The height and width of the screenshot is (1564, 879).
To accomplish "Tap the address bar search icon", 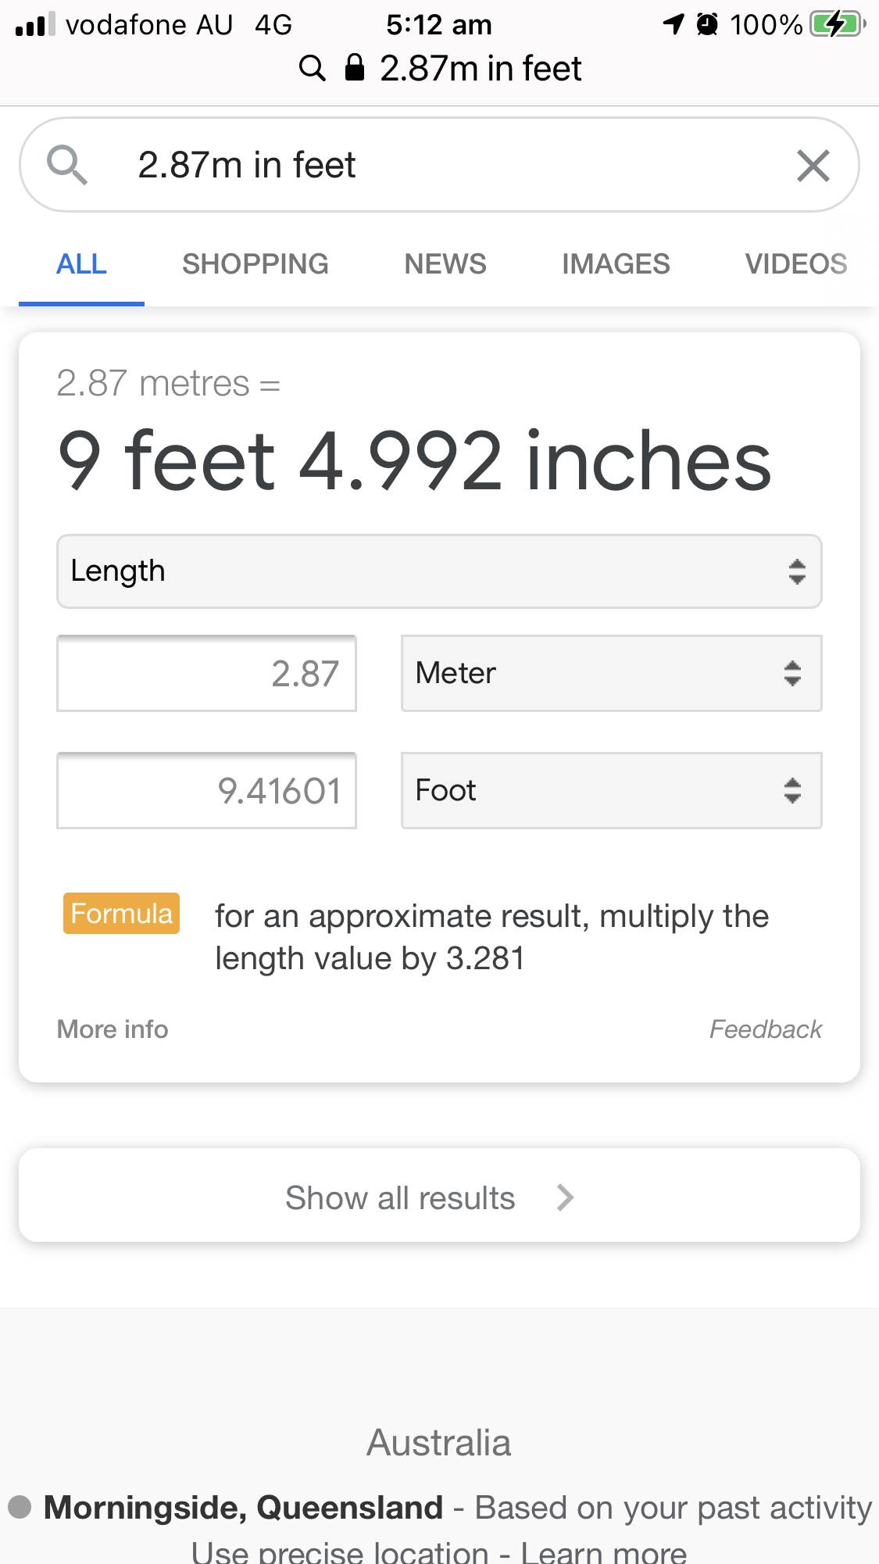I will (312, 69).
